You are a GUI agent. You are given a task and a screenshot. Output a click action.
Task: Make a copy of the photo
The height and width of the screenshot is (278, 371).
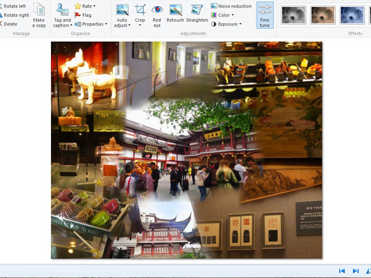tap(39, 16)
